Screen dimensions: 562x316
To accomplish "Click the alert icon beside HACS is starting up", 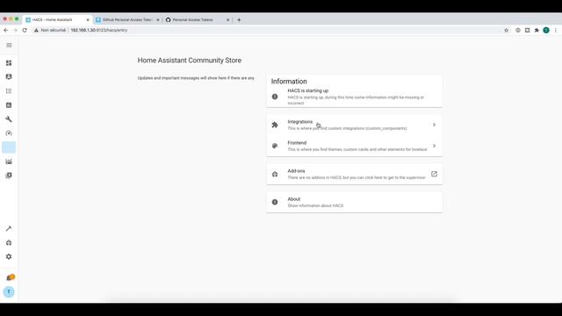I will (275, 97).
